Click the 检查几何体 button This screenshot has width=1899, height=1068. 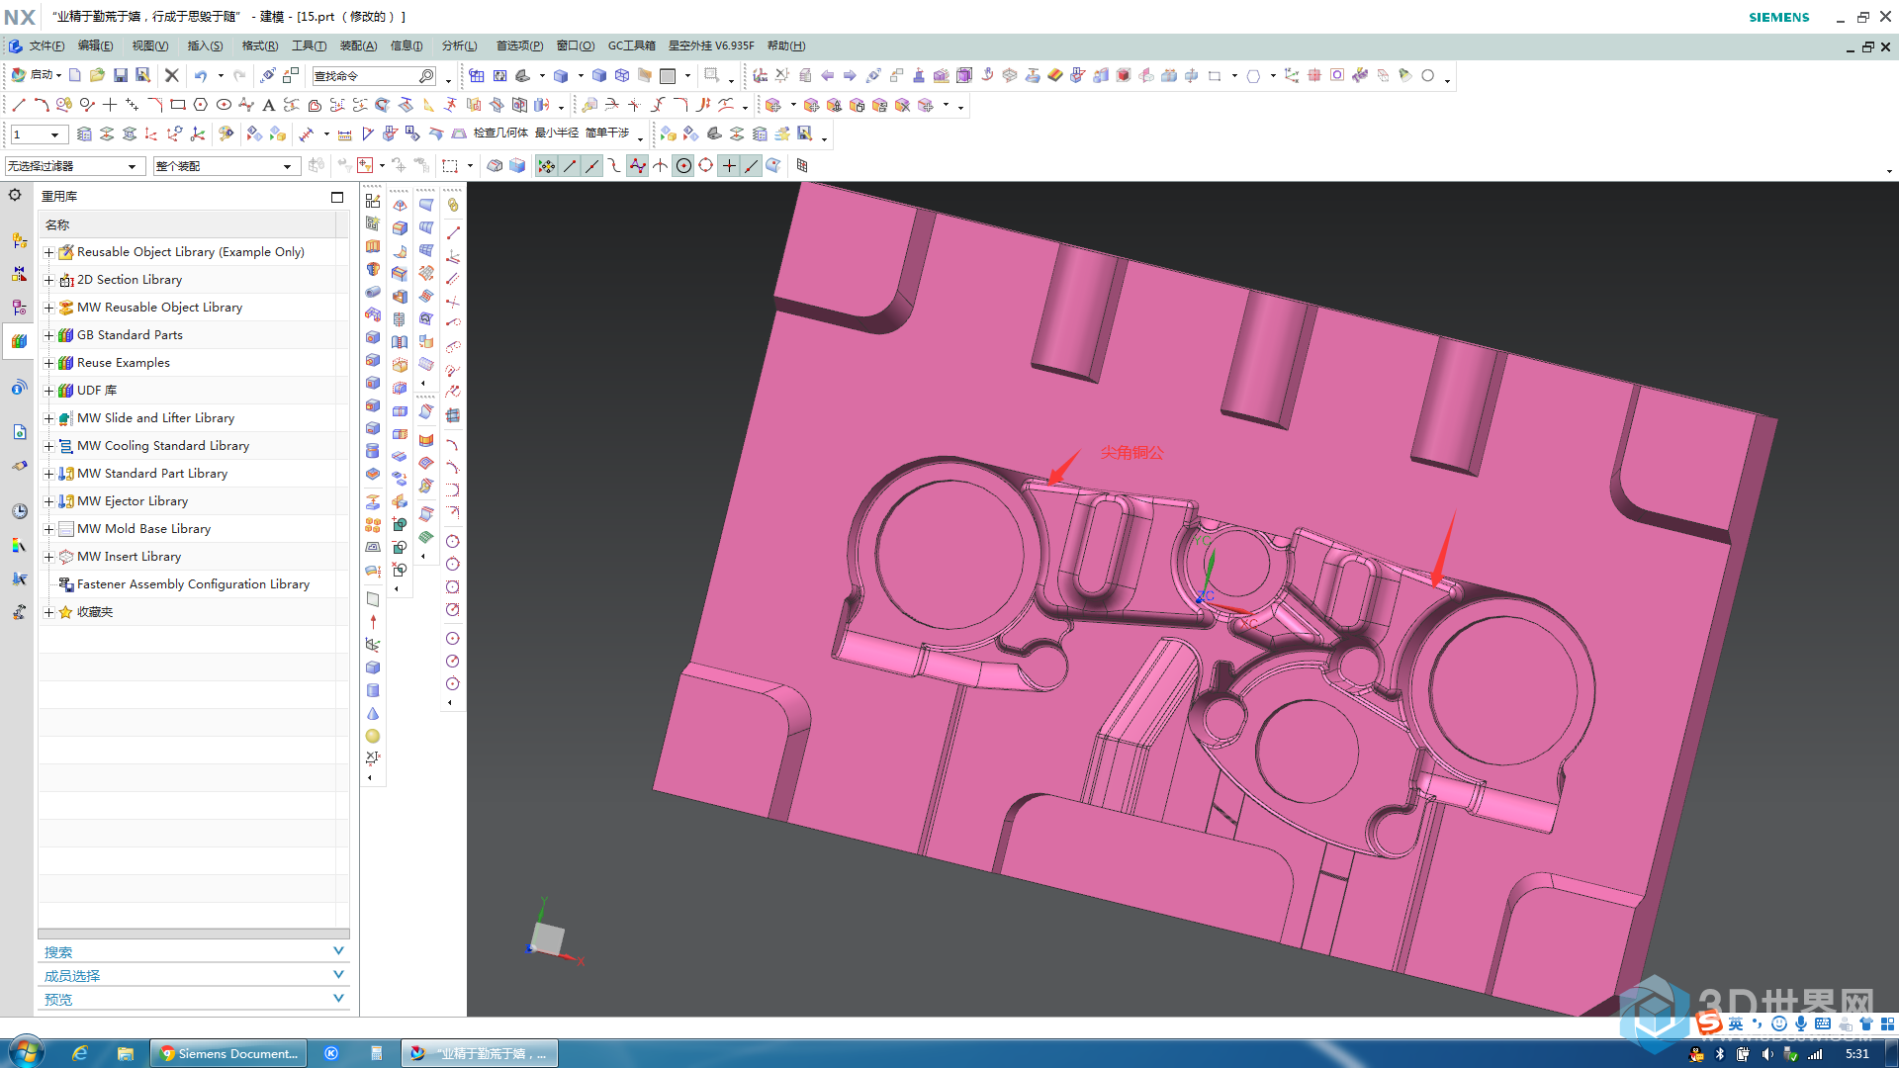coord(500,133)
